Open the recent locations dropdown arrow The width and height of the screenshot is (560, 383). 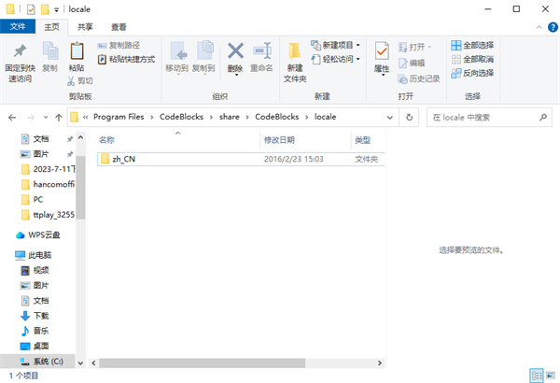(46, 118)
